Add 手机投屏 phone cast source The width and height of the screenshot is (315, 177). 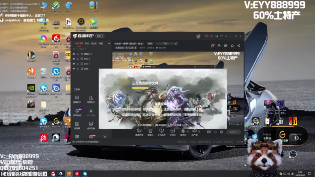161,132
